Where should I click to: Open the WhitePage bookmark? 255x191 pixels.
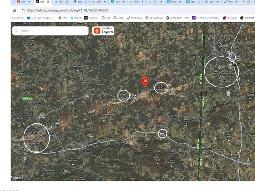(134, 18)
